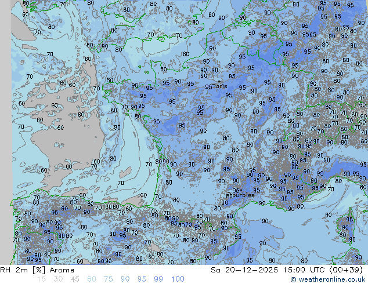Viewport: 368px width, 284px height.
Task: Select the 90 value in the legend scale
Action: click(x=125, y=279)
